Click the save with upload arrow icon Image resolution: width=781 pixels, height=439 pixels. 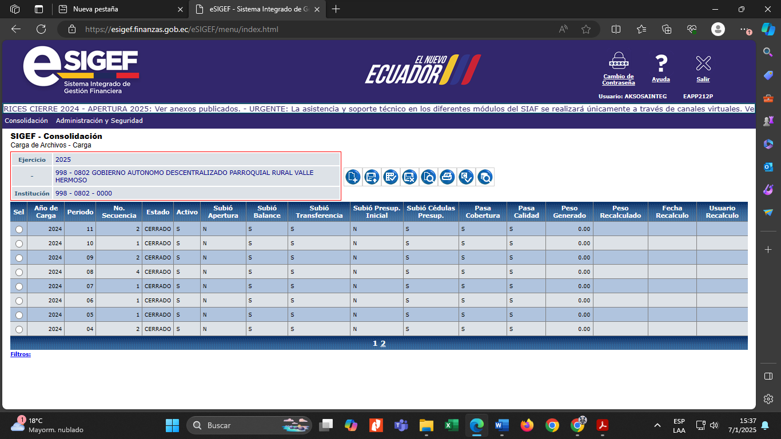coord(372,177)
